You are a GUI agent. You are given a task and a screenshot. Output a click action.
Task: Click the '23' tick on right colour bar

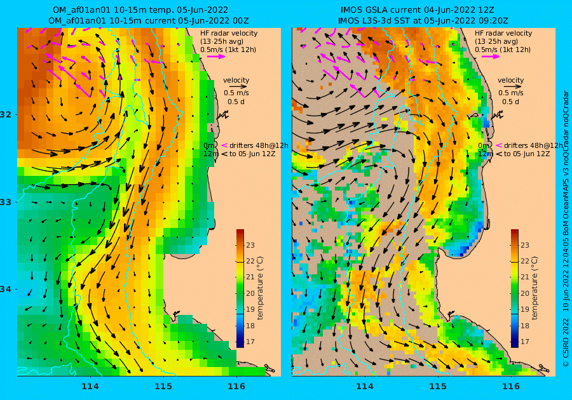524,245
